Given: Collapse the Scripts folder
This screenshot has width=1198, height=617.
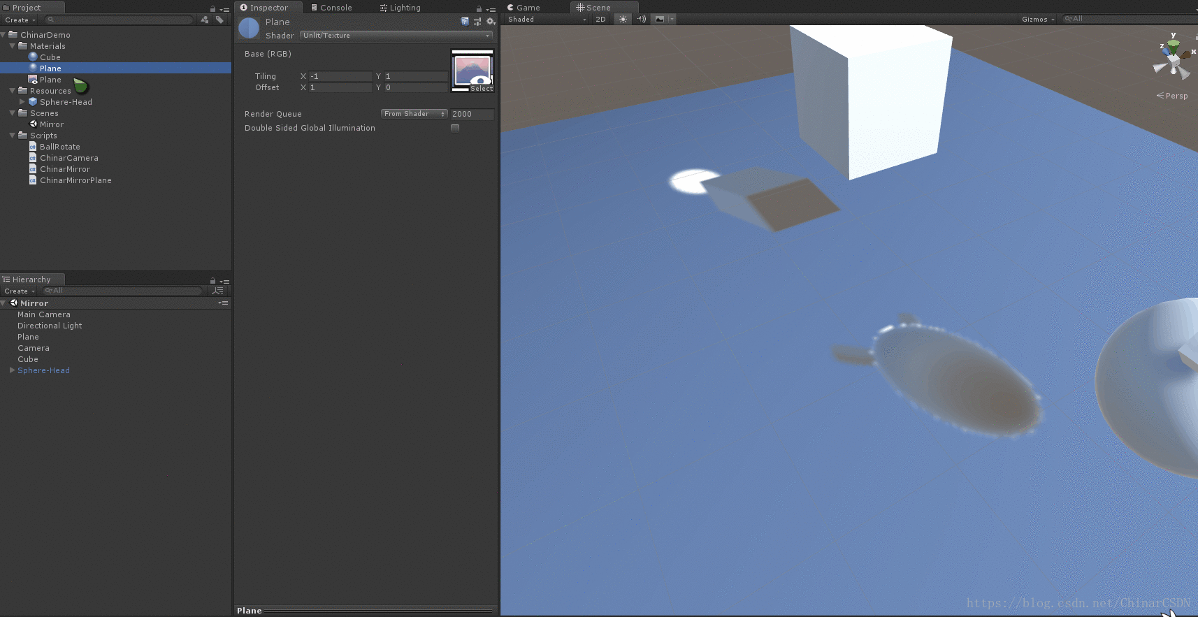Looking at the screenshot, I should [x=13, y=135].
